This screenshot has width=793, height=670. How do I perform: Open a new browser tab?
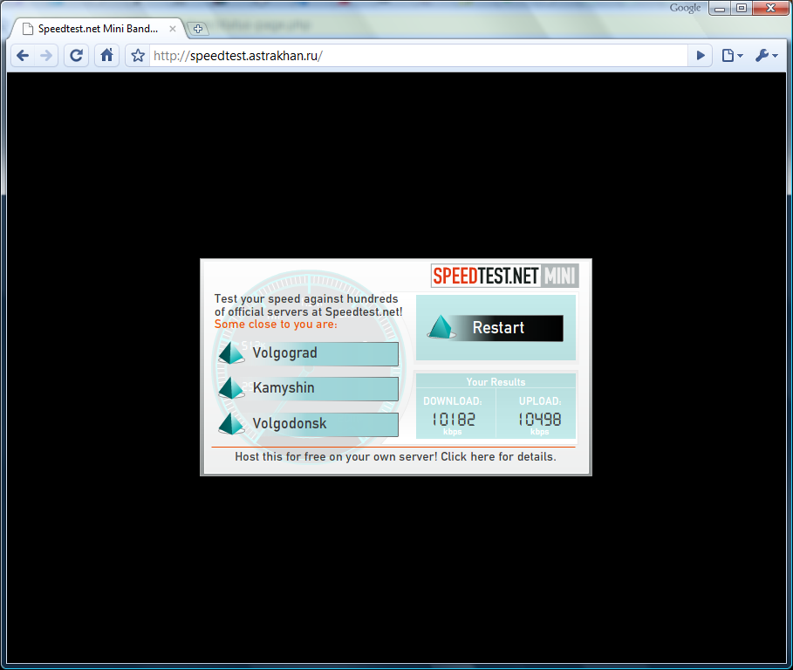click(198, 29)
